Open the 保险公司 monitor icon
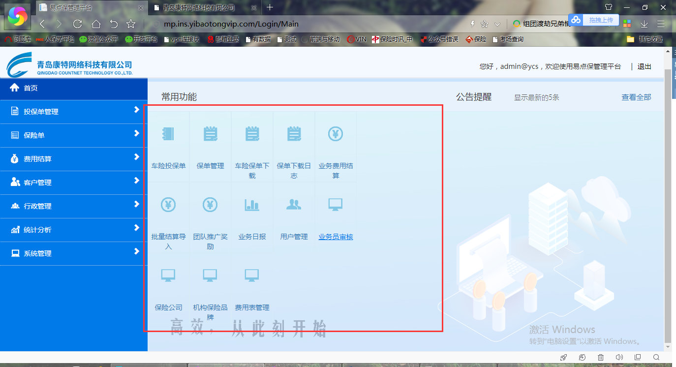Viewport: 676px width, 367px height. coord(168,275)
